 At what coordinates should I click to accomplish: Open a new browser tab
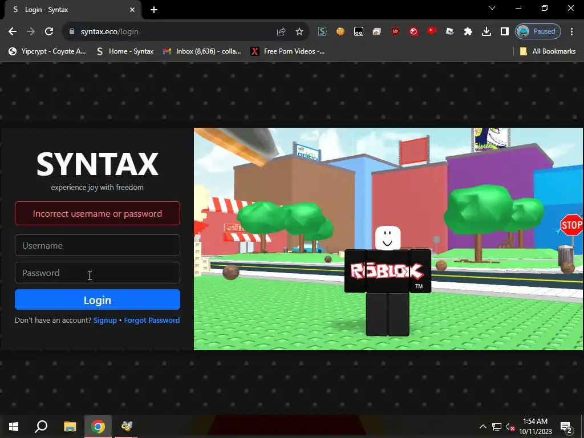click(154, 10)
